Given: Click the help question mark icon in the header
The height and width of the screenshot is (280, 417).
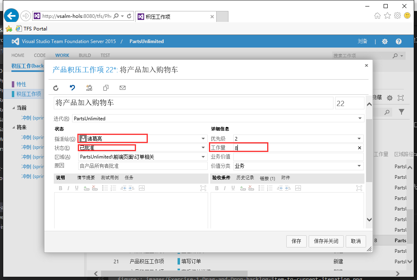Looking at the screenshot, I should coord(398,41).
